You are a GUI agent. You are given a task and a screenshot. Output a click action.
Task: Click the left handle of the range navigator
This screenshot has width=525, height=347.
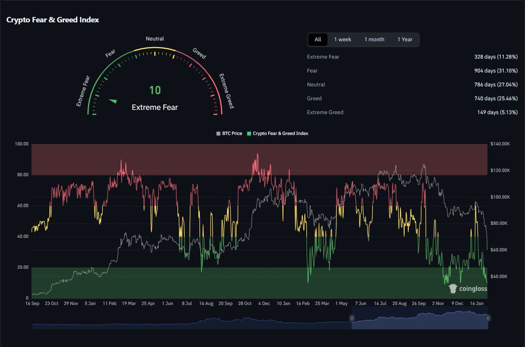352,318
